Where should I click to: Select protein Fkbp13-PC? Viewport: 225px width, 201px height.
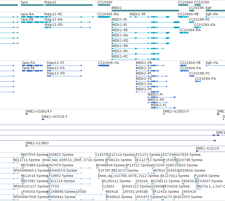56,63
